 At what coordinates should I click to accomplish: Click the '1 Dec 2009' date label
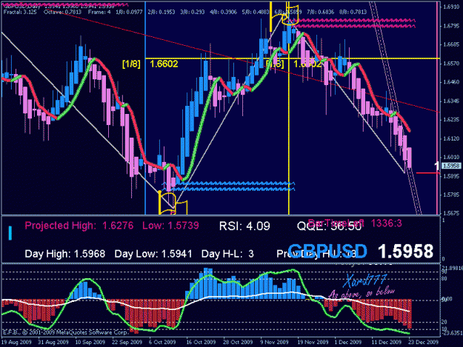pos(348,342)
